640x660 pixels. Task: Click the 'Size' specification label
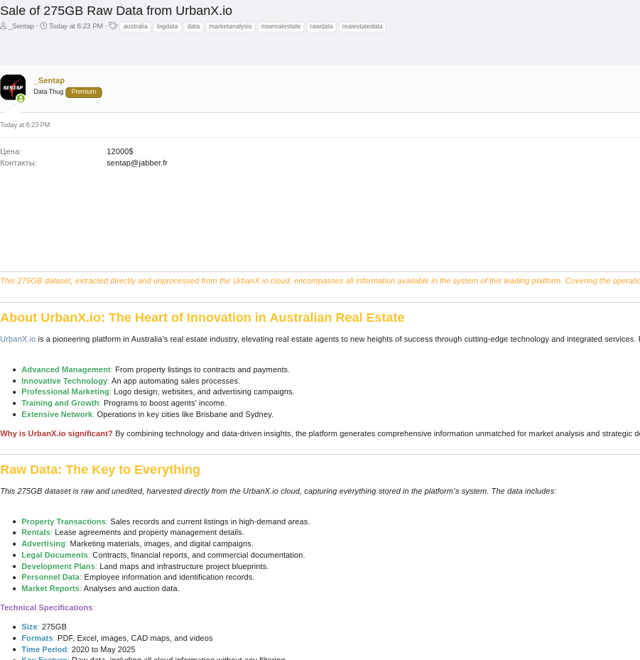[x=29, y=627]
